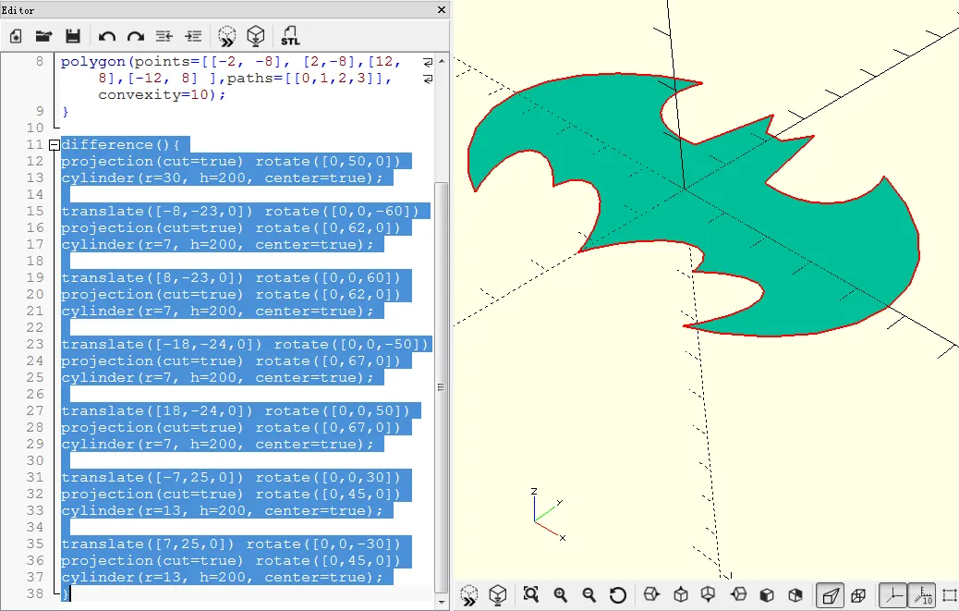Switch to the Front view cube icon
Screen dimensions: 959x611
(767, 595)
